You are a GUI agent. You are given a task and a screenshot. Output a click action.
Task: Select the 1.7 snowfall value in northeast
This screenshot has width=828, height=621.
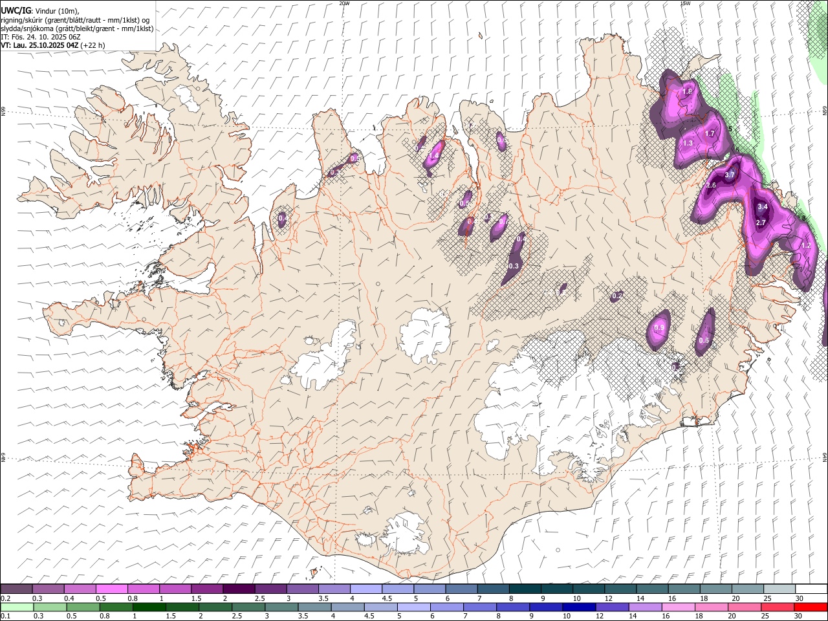pos(710,134)
